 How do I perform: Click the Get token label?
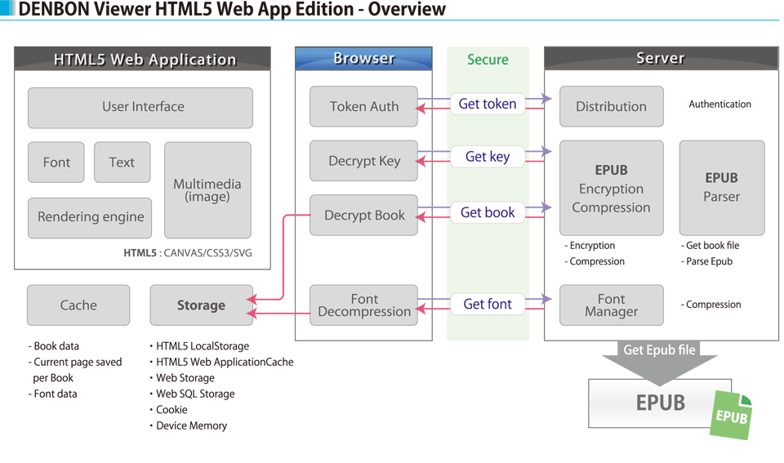[x=488, y=104]
